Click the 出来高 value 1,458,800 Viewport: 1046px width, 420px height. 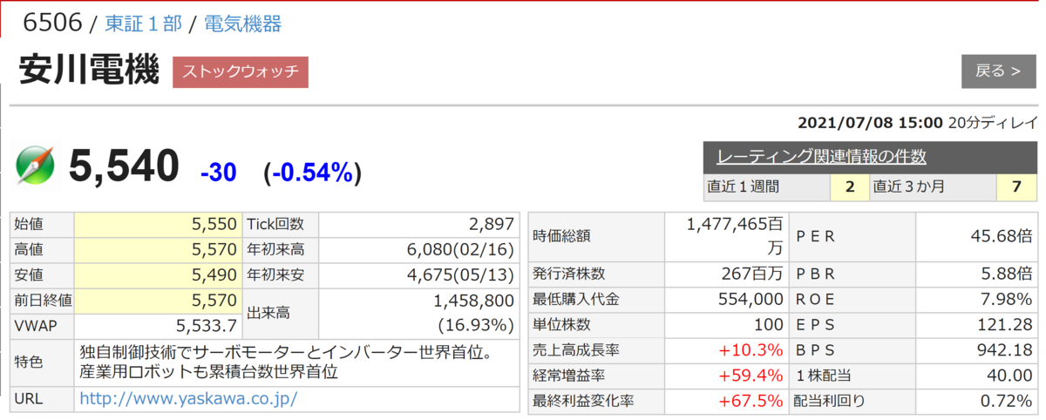(473, 301)
